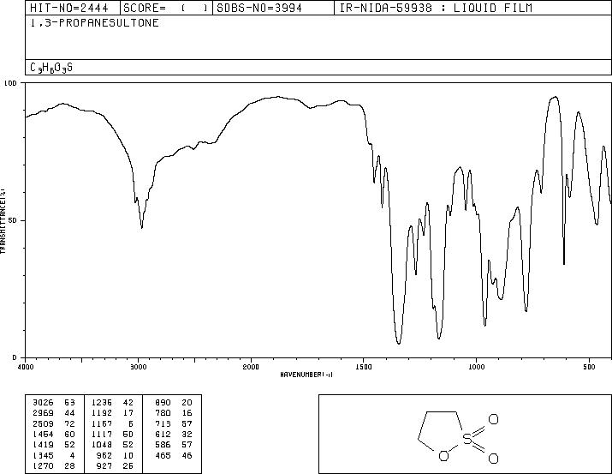The image size is (612, 474).
Task: Click the 2000 wavenumber axis label
Action: coord(251,367)
